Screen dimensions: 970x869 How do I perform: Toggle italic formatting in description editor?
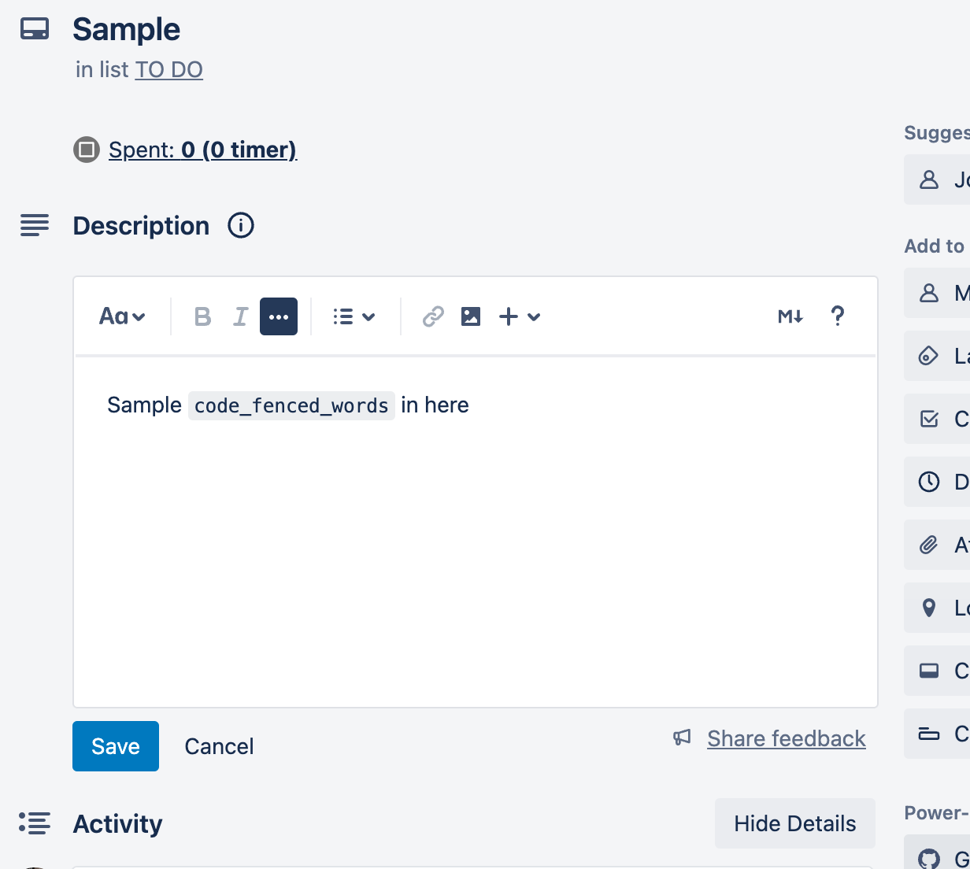240,316
